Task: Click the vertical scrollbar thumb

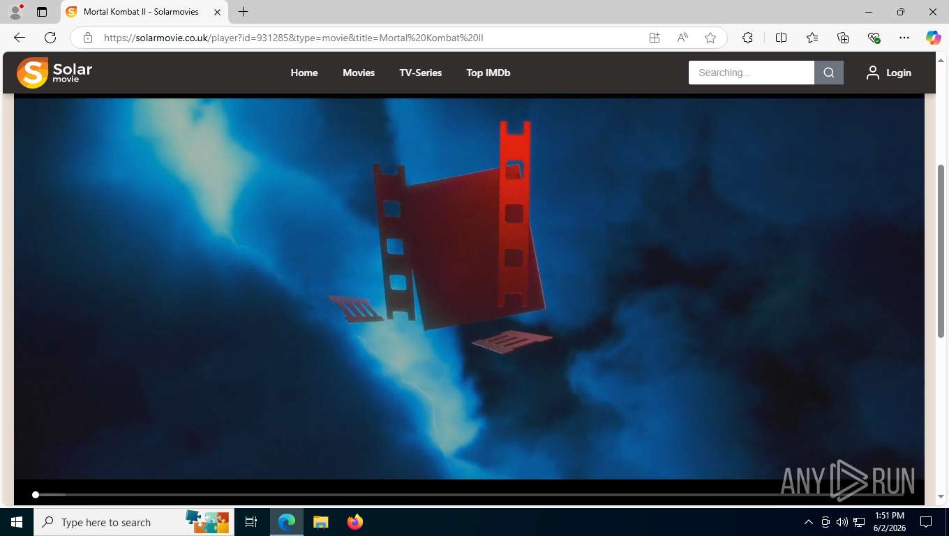Action: (941, 250)
